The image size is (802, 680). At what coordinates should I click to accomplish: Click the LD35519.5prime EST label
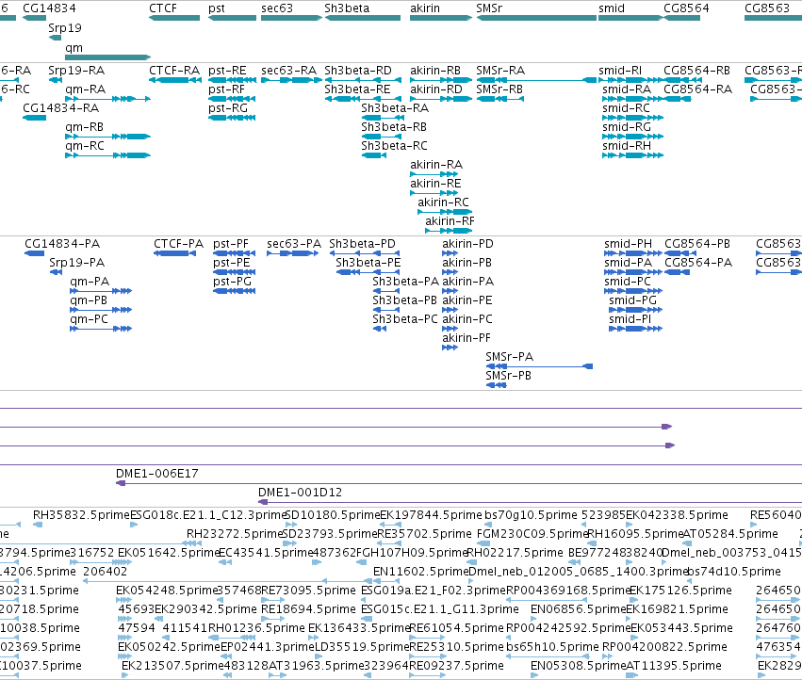point(362,647)
